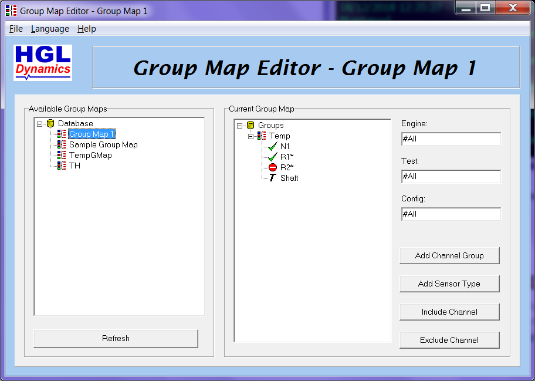Close the Group Map Editor window
Viewport: 535px width, 381px height.
[x=513, y=8]
